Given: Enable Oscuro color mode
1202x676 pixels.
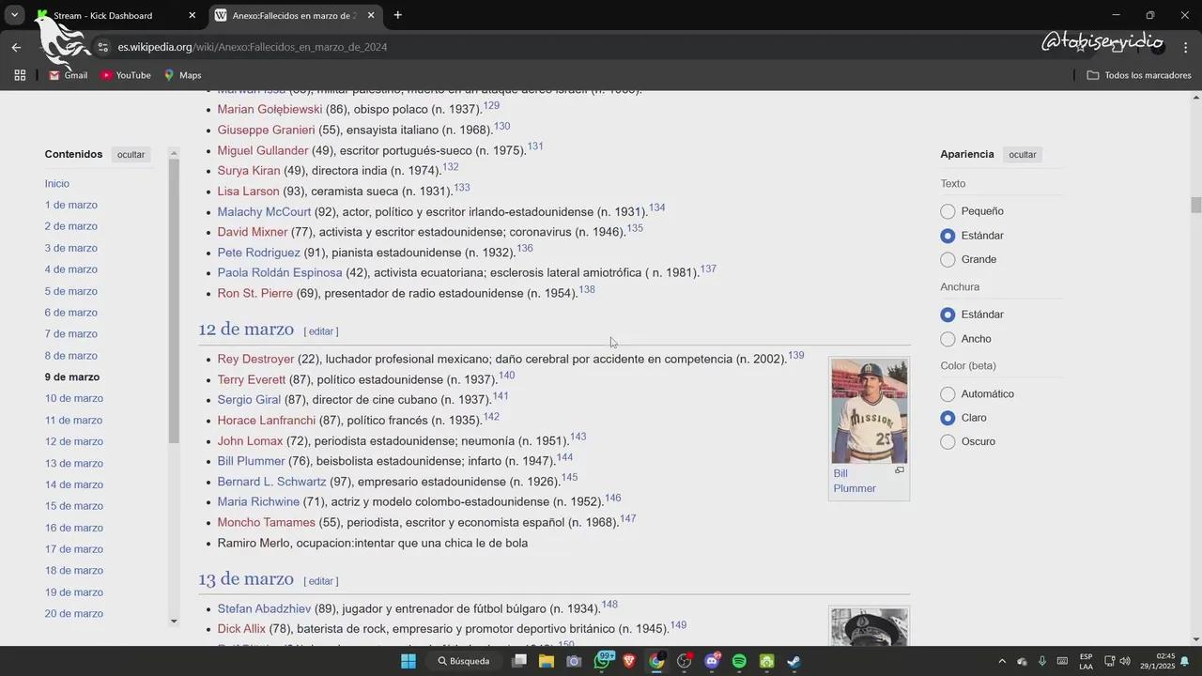Looking at the screenshot, I should tap(948, 441).
